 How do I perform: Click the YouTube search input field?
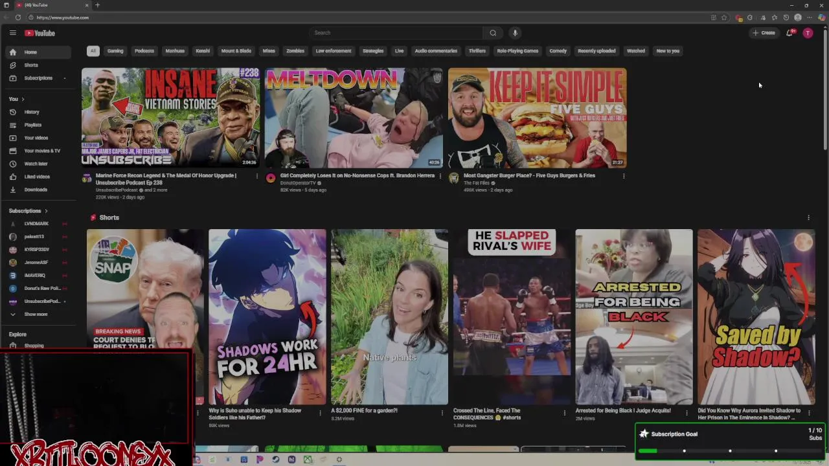[396, 33]
